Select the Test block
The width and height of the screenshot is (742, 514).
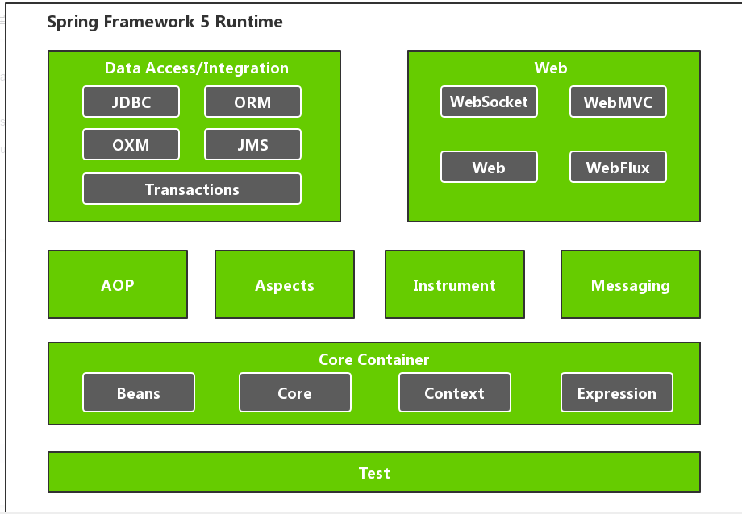pos(374,472)
